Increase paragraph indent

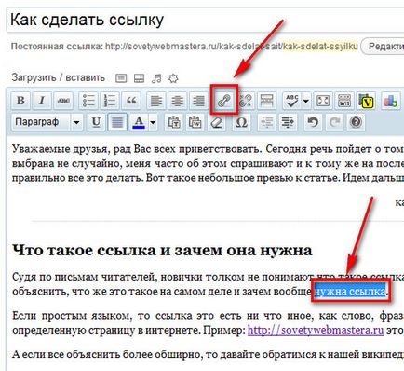click(288, 122)
